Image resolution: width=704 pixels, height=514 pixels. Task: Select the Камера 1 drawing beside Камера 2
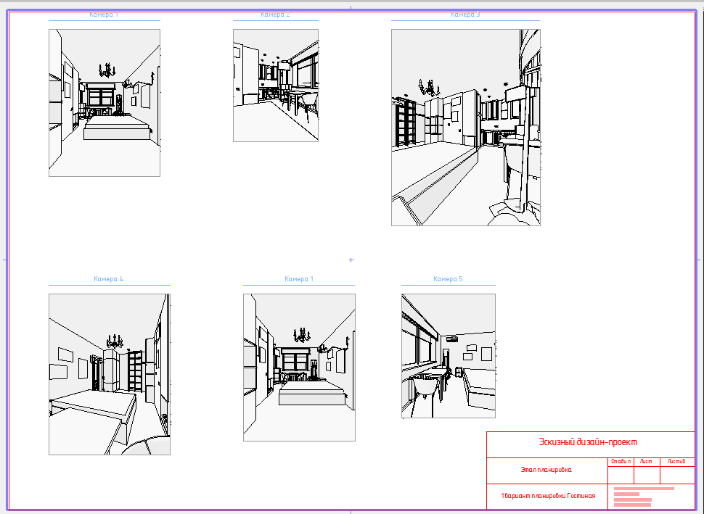tap(105, 103)
